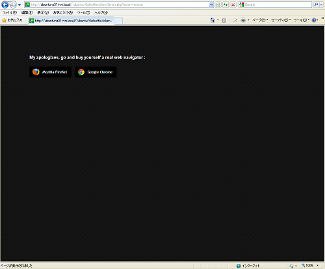The height and width of the screenshot is (269, 325).
Task: Click the Google Chrome download button
Action: [x=96, y=72]
